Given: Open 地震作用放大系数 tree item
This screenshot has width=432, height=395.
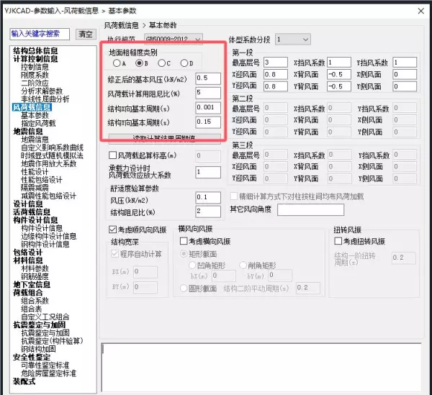Looking at the screenshot, I should pyautogui.click(x=49, y=163).
